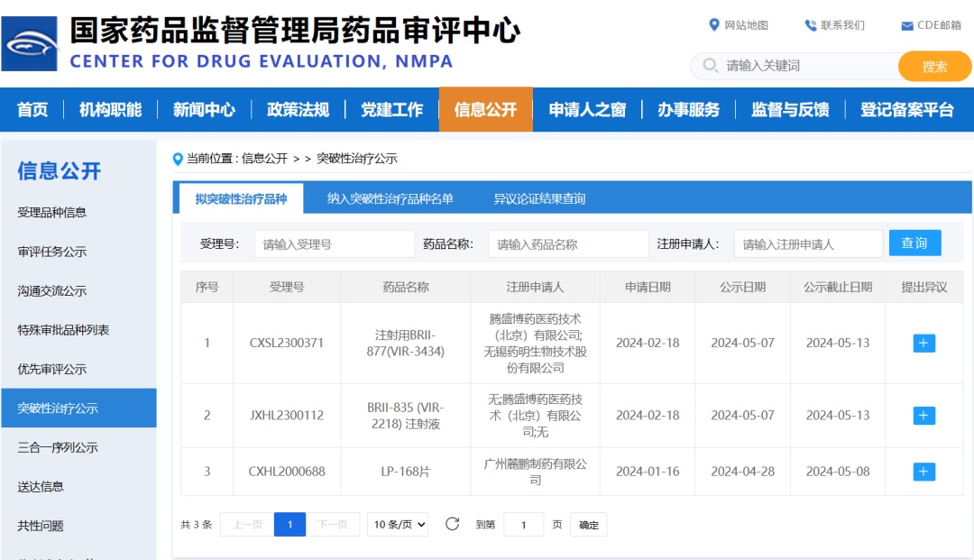This screenshot has width=974, height=560.
Task: Click the orange 搜索 search button
Action: tap(934, 66)
